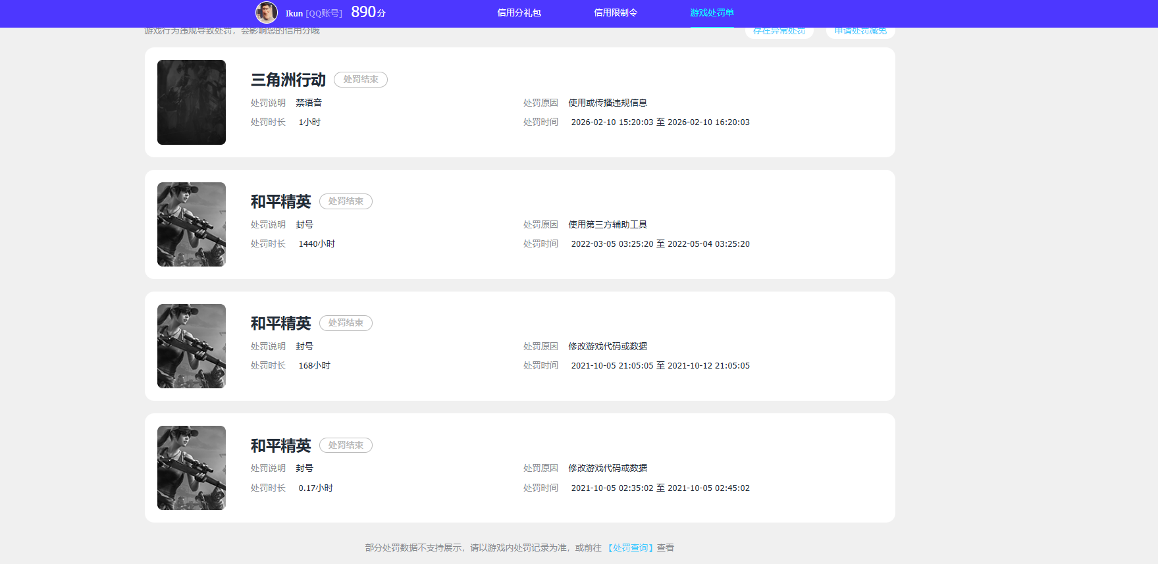This screenshot has height=564, width=1158.
Task: Click 处罚结束 badge on 0.17小时 card
Action: point(346,446)
